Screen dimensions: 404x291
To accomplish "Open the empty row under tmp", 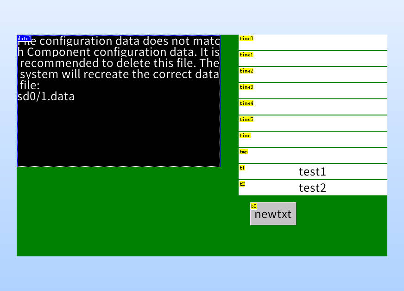I will click(312, 159).
